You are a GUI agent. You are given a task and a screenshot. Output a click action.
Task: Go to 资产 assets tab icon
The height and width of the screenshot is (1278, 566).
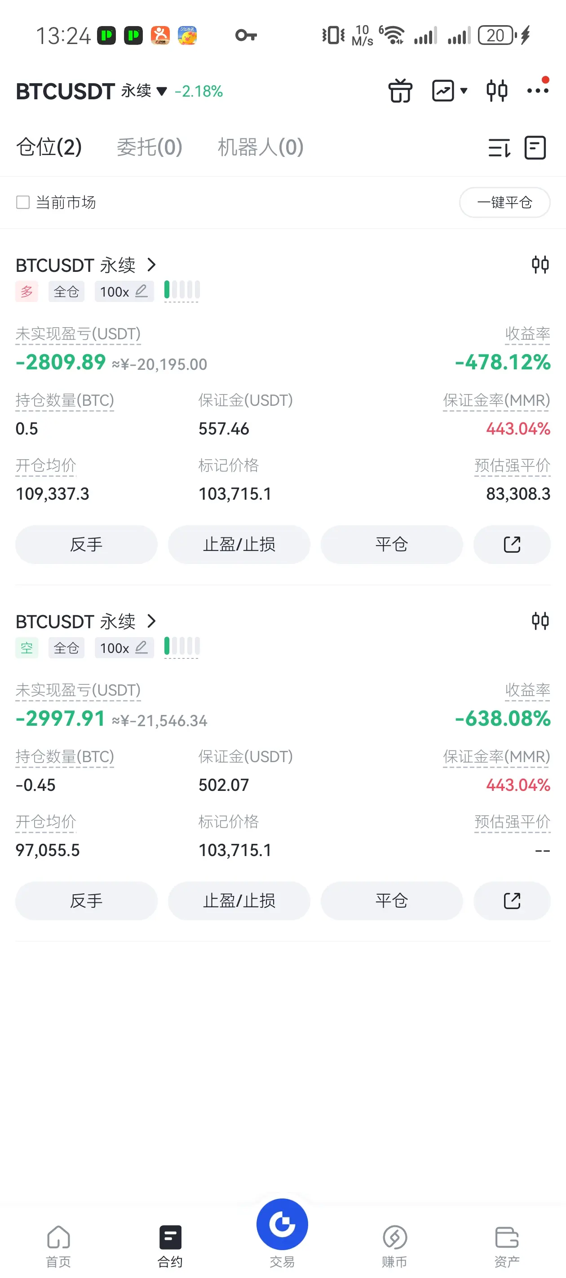(506, 1245)
